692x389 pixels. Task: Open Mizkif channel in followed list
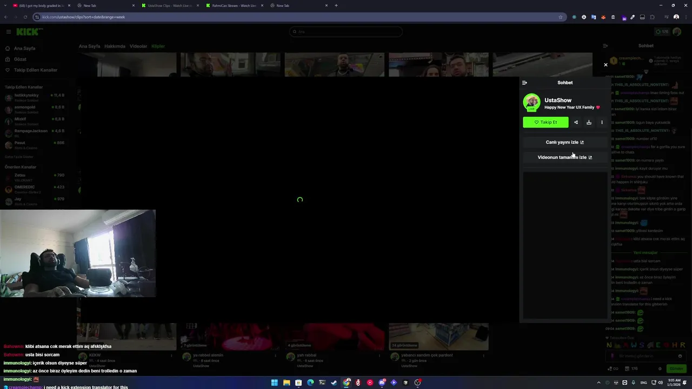point(35,121)
